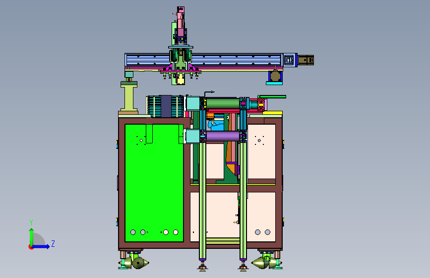Select the left tall light-green support leg

click(x=202, y=200)
